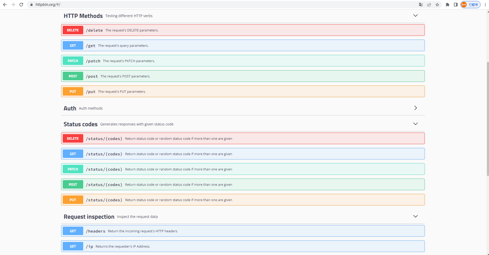Collapse the Status codes section chevron
Image resolution: width=489 pixels, height=255 pixels.
pos(415,124)
